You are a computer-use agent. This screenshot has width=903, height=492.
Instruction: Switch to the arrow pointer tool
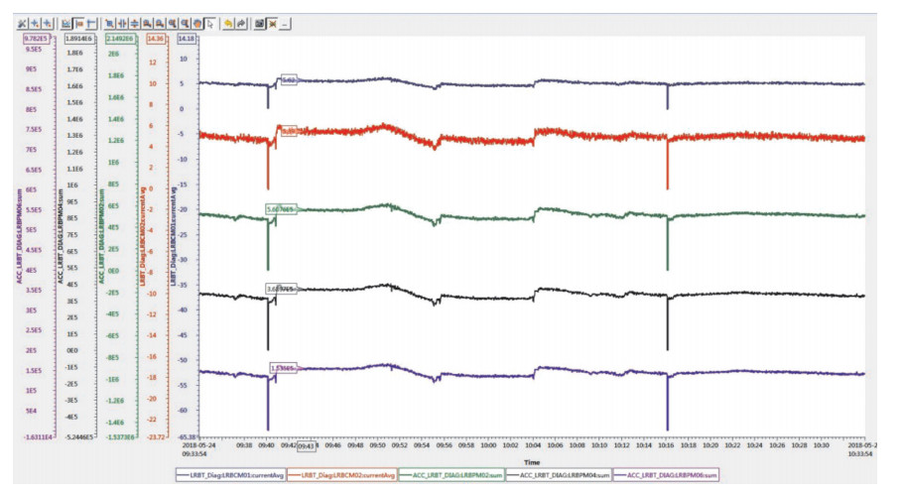pyautogui.click(x=210, y=22)
